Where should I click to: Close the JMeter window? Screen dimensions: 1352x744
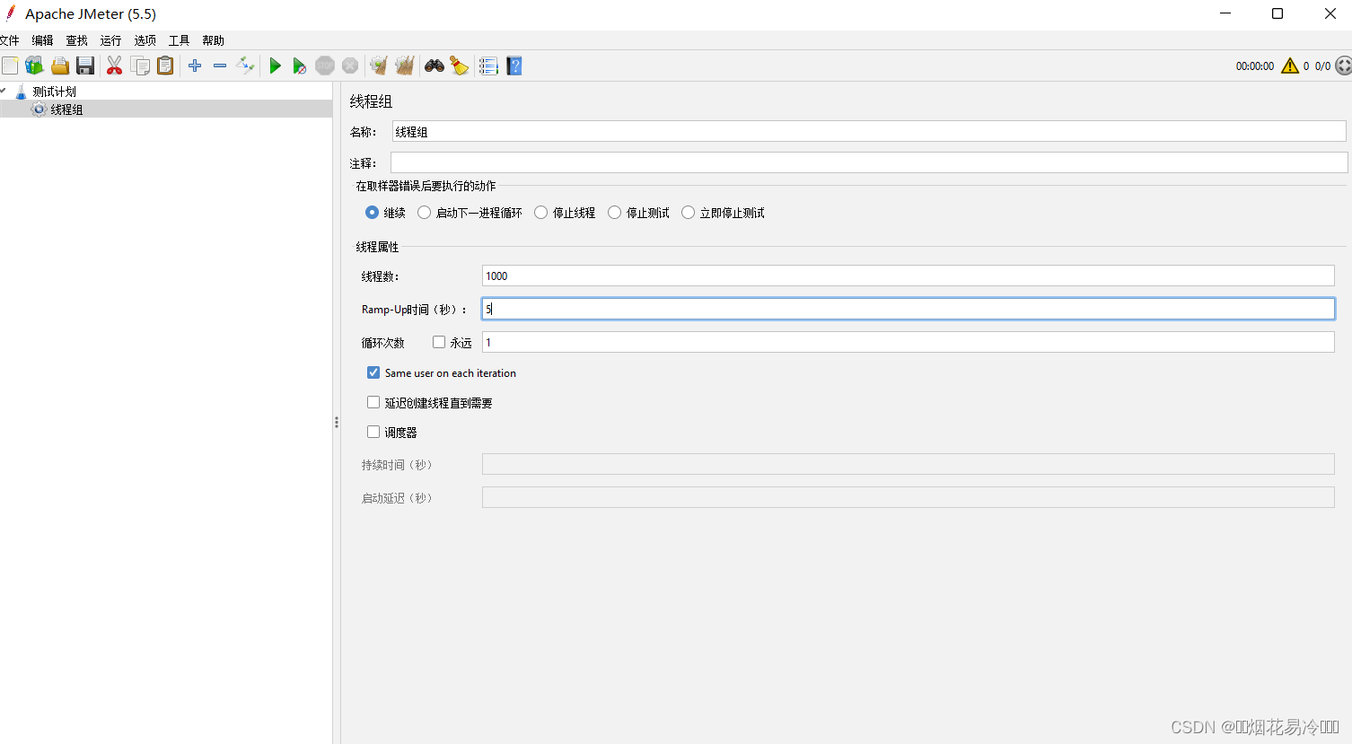pos(1330,13)
